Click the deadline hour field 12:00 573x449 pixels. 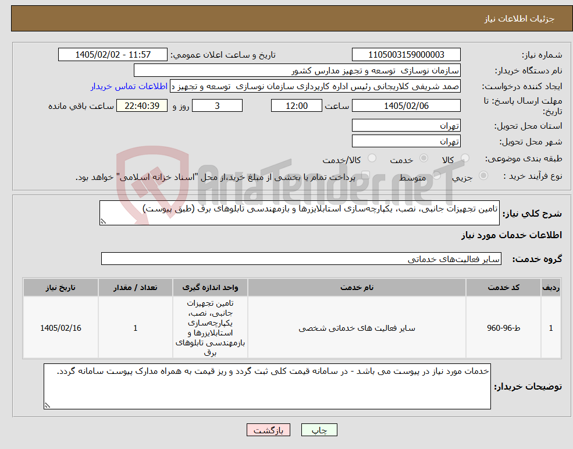[296, 106]
